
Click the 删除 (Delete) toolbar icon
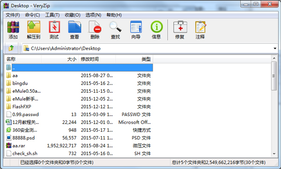click(95, 27)
